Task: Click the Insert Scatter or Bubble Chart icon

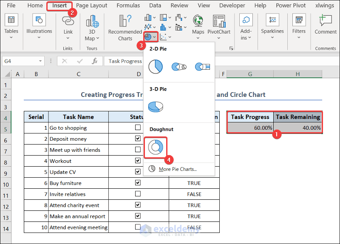Action: point(163,37)
